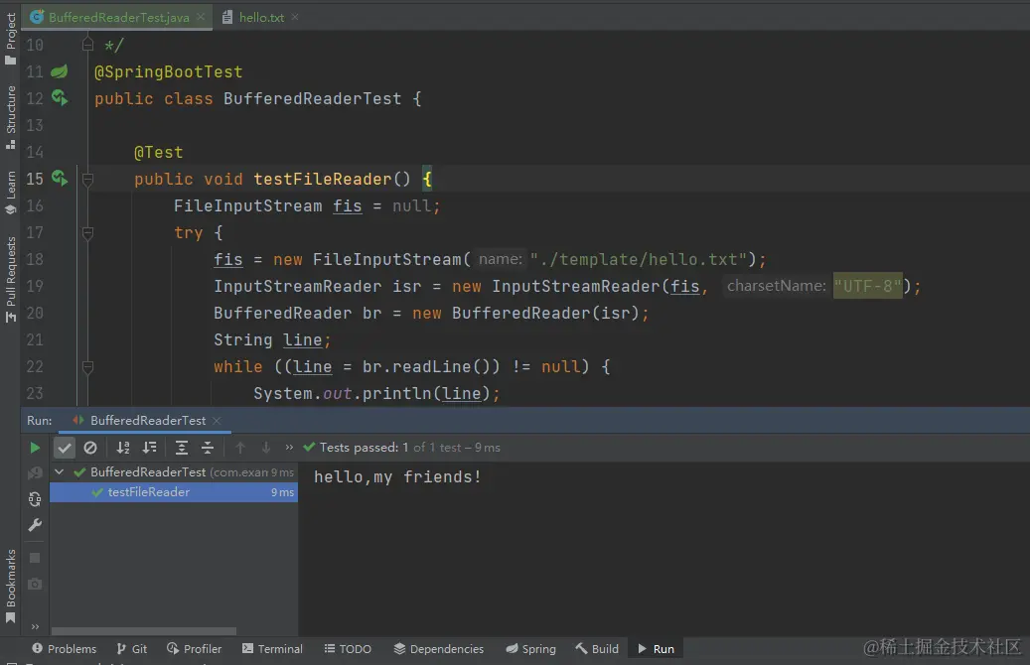This screenshot has height=665, width=1030.
Task: Select the BufferedReaderTest run configuration tab
Action: 148,420
